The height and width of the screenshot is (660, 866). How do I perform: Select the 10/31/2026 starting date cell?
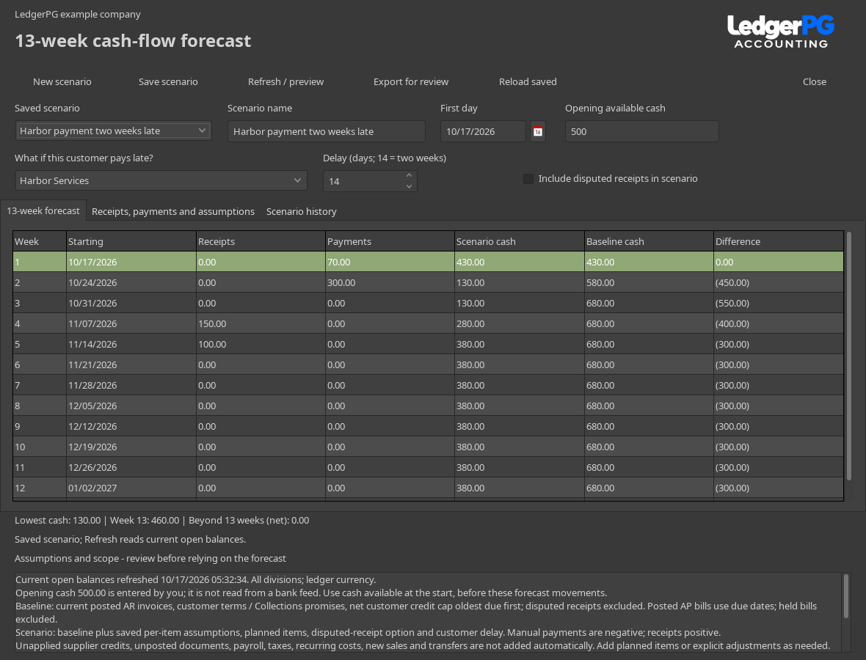131,303
